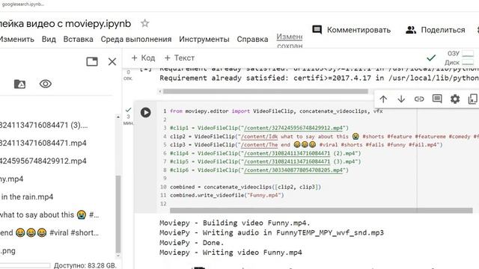Click 'Writing video Funny.mp4' output line
The height and width of the screenshot is (269, 479).
[x=231, y=253]
